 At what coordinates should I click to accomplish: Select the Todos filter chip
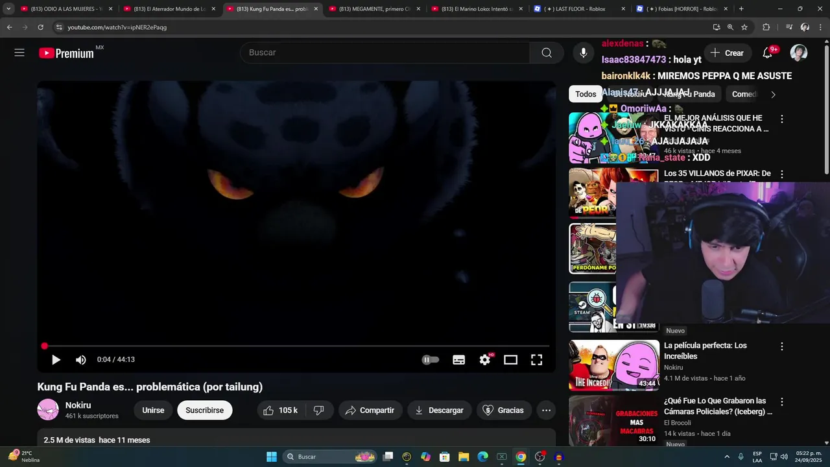pos(586,94)
